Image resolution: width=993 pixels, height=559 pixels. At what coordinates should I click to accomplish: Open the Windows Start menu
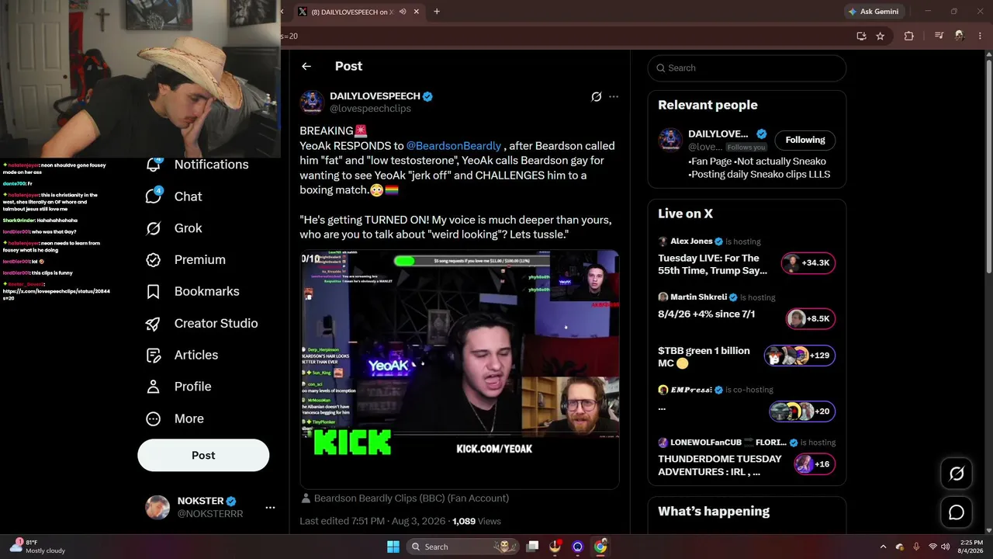pos(393,547)
